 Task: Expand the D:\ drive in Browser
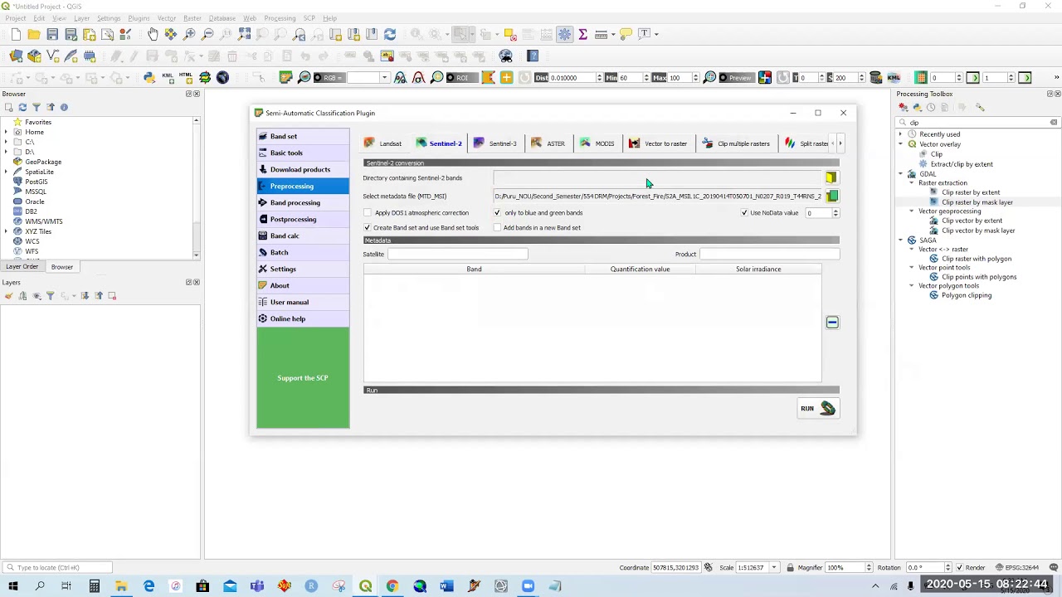click(x=7, y=152)
